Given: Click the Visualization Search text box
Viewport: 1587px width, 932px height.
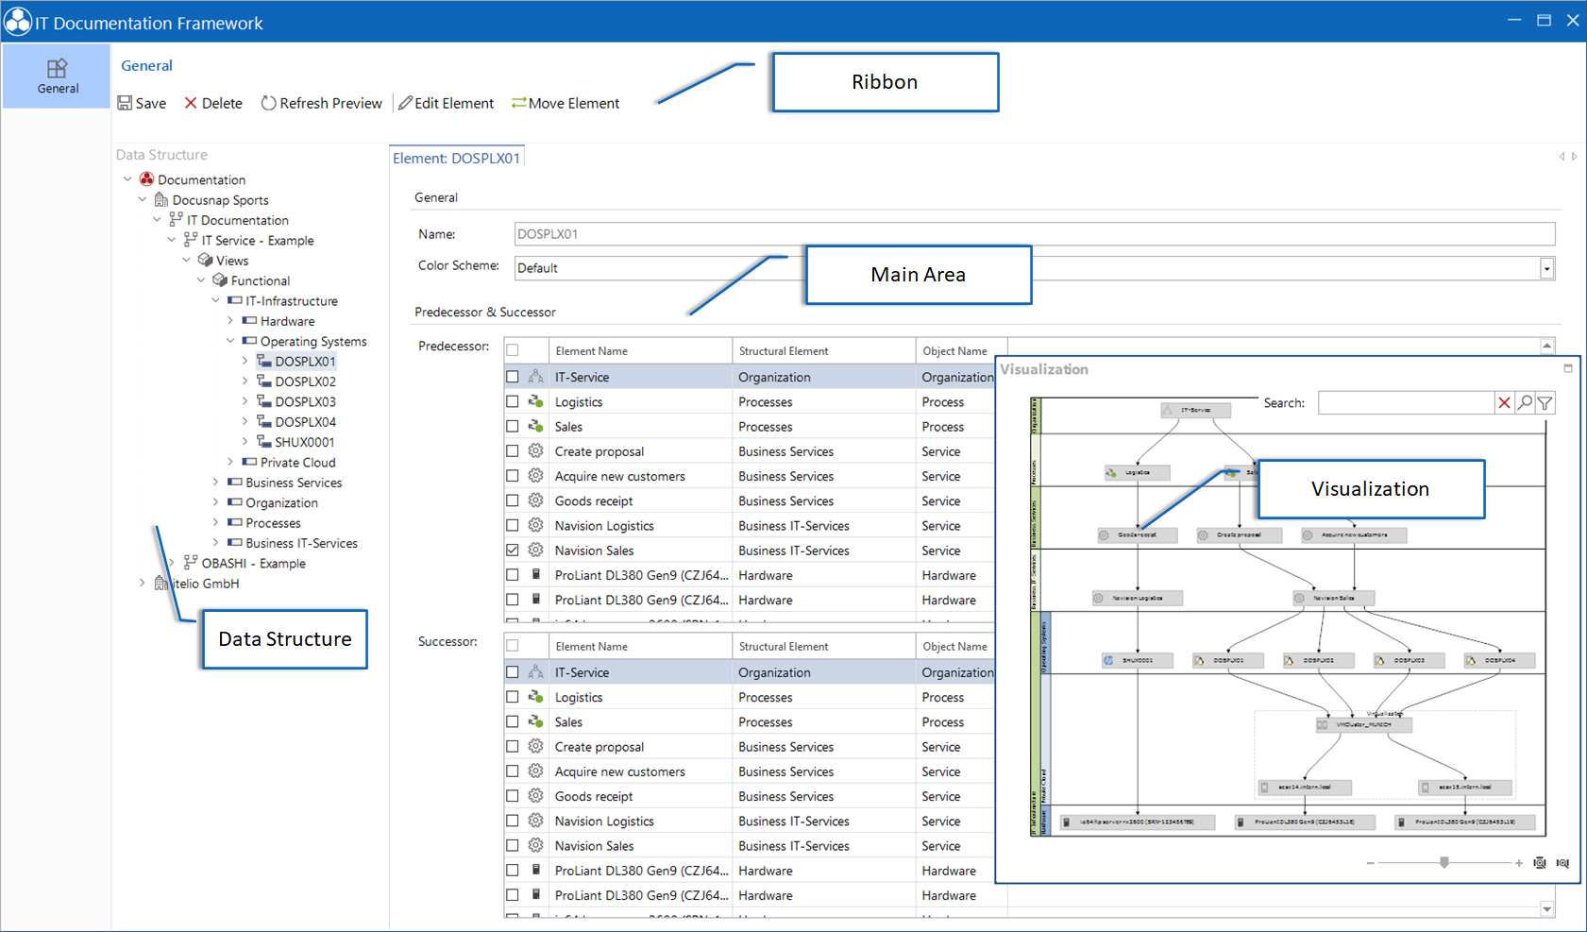Looking at the screenshot, I should pyautogui.click(x=1406, y=403).
